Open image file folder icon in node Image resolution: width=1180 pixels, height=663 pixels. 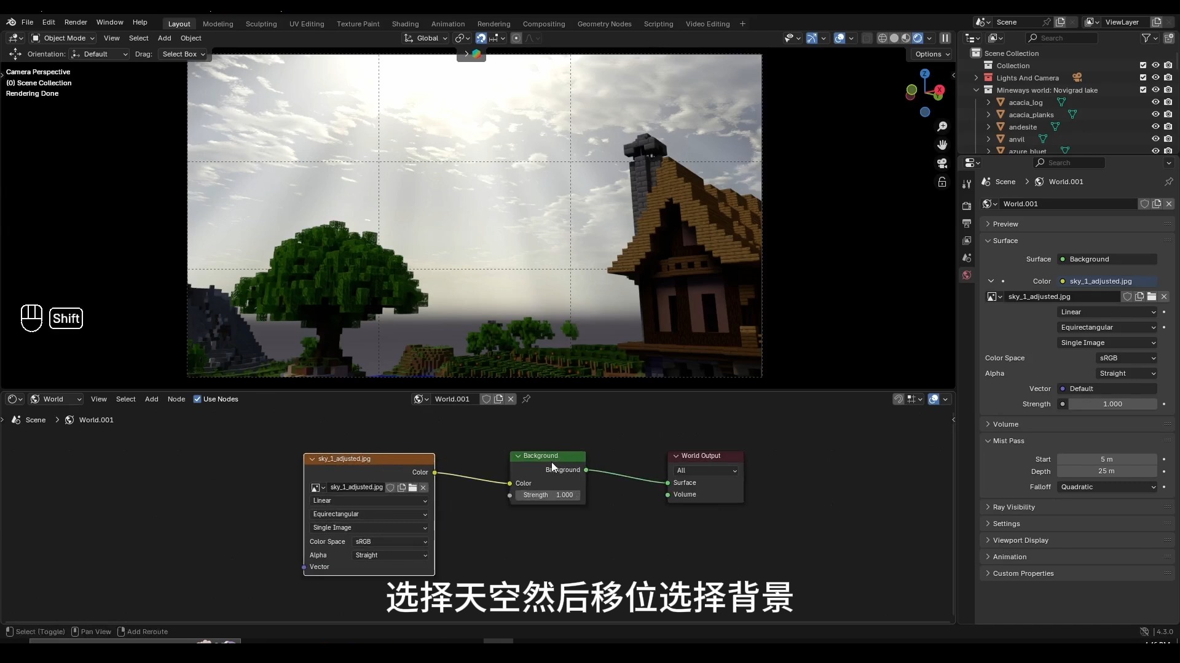(413, 487)
